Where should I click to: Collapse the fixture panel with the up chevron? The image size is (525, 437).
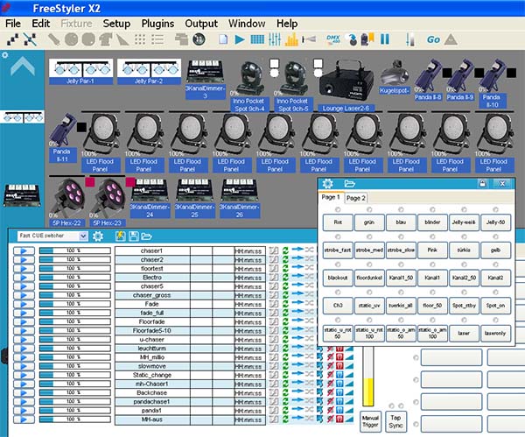(x=23, y=67)
